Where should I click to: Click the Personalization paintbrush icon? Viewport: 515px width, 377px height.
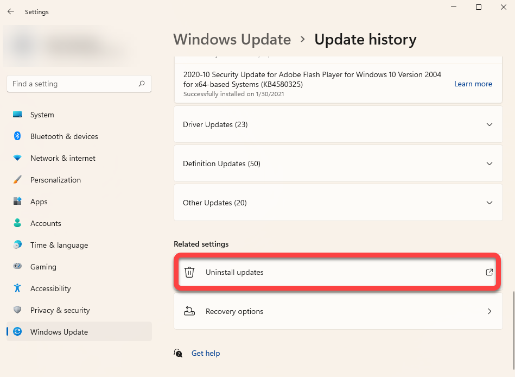click(x=17, y=180)
